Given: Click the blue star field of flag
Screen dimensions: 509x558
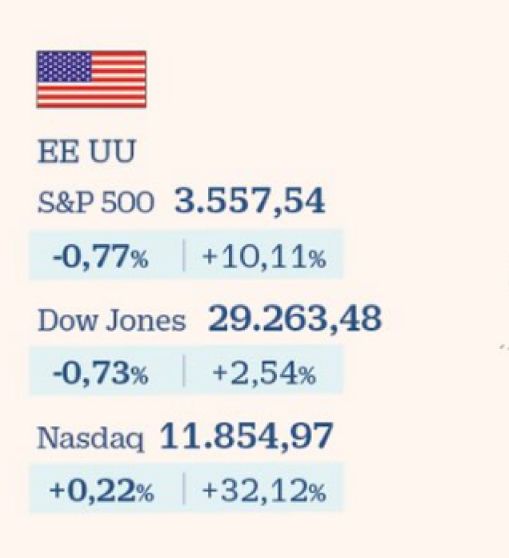Looking at the screenshot, I should pyautogui.click(x=64, y=66).
